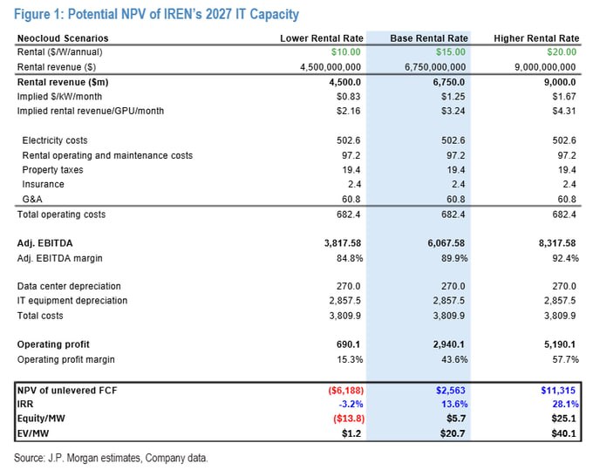Click the 3,817.58 Adj. EBITDA value
593x470 pixels.
coord(343,243)
